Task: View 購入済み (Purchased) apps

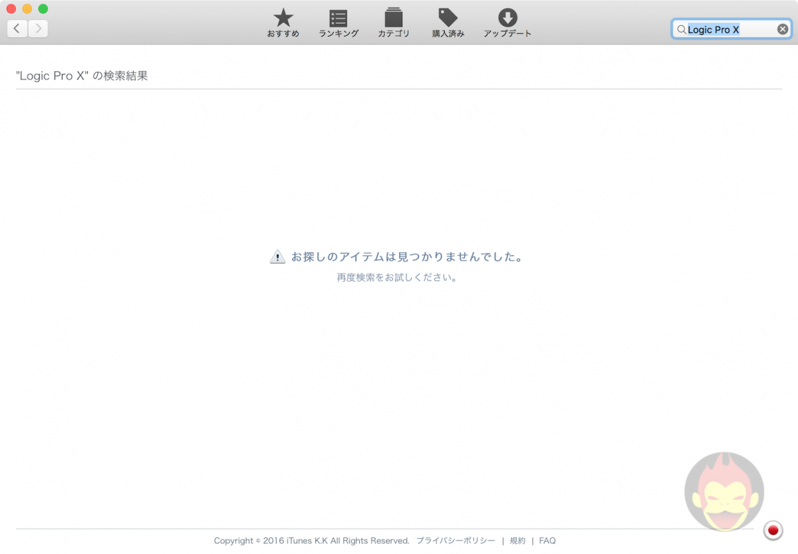Action: [448, 22]
